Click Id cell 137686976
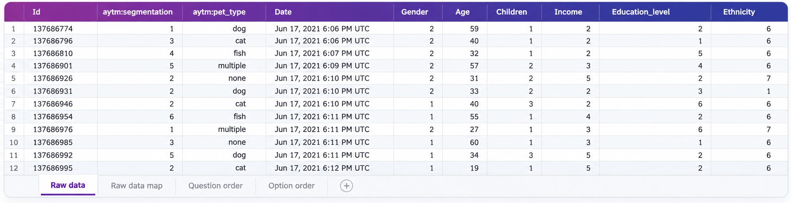This screenshot has width=791, height=203. click(53, 130)
